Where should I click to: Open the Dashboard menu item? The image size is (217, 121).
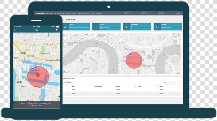[x=50, y=13]
